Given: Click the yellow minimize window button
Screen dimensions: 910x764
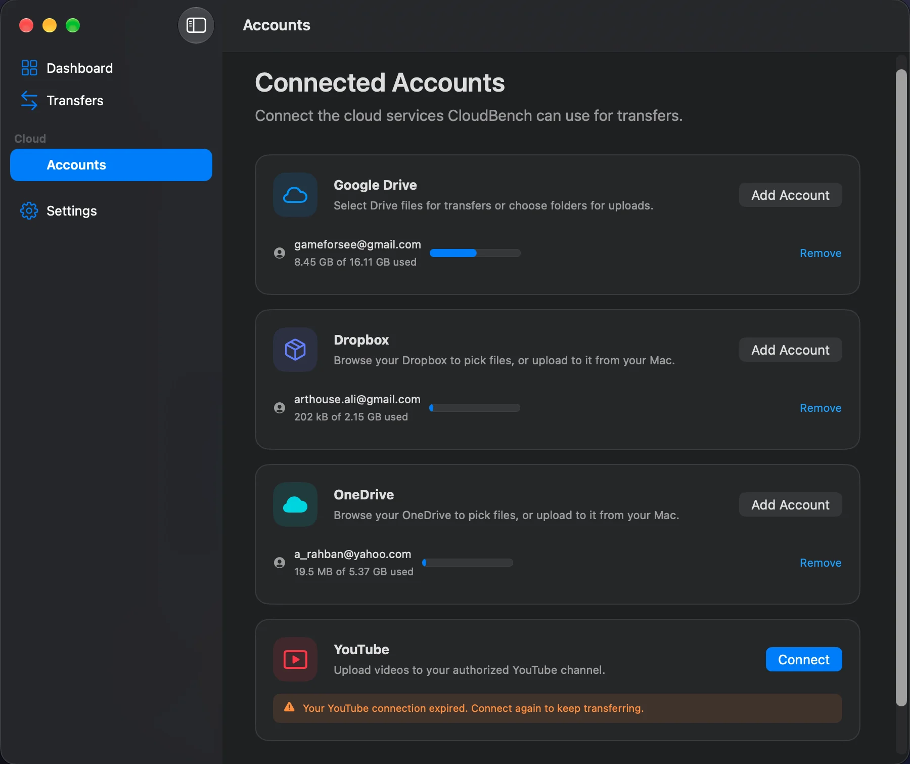Looking at the screenshot, I should (x=50, y=25).
